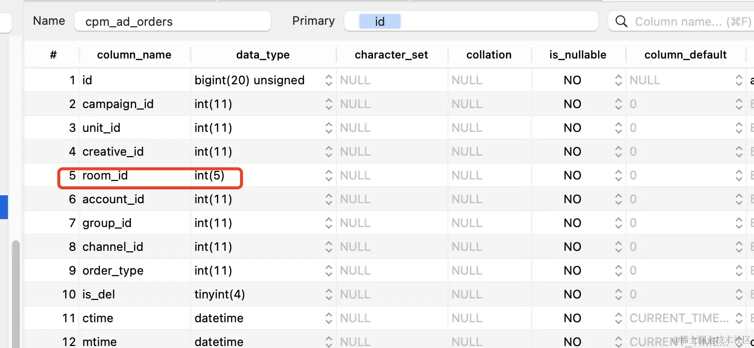Open column_default stepper for id row
This screenshot has width=754, height=348.
coord(739,80)
